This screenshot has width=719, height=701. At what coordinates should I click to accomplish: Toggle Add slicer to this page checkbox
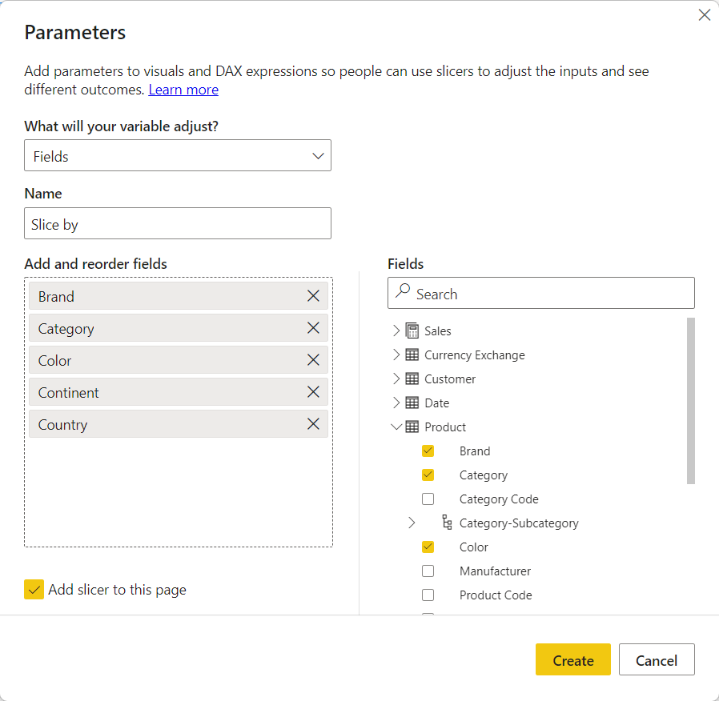tap(34, 590)
